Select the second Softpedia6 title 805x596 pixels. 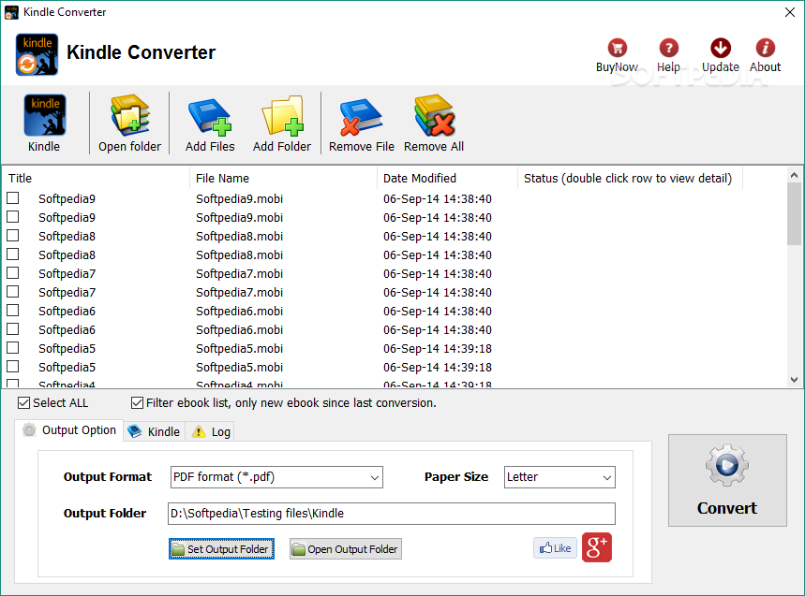pyautogui.click(x=67, y=329)
